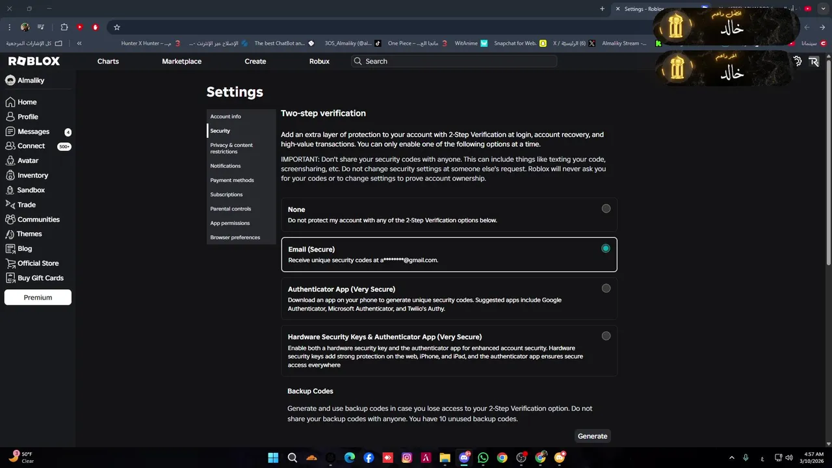Screen dimensions: 832x468
Task: Open File Explorer from the taskbar
Action: [x=445, y=458]
